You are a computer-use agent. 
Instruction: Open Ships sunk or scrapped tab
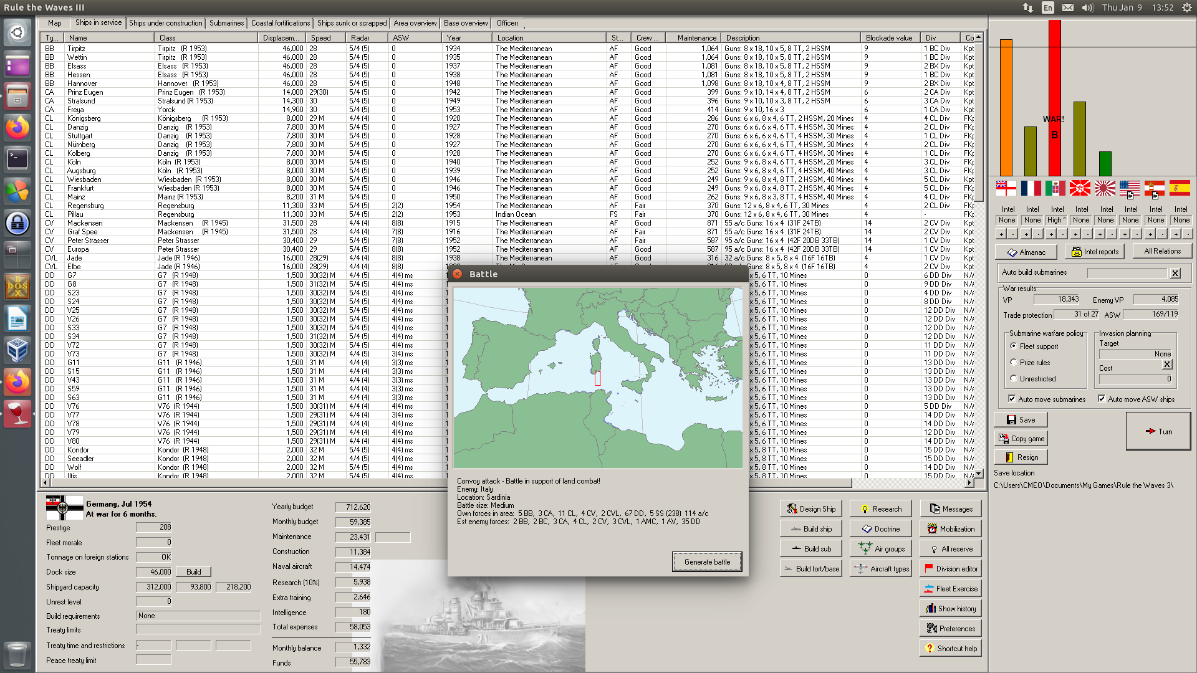352,23
